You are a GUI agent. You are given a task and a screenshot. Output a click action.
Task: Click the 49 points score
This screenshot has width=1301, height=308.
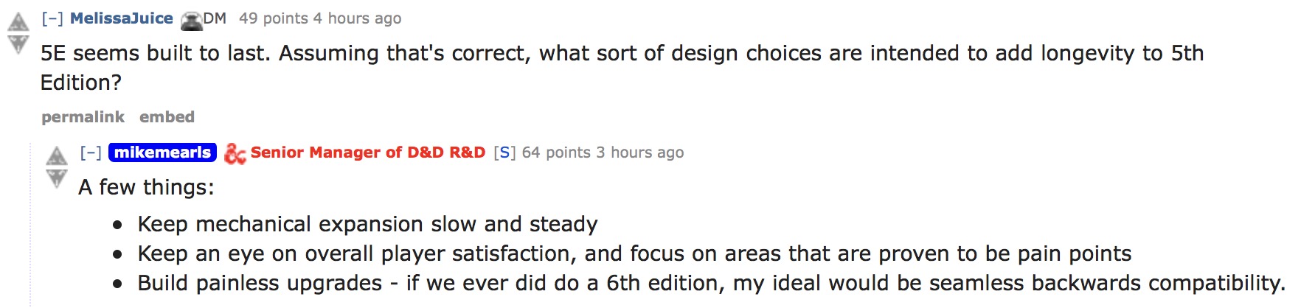274,18
